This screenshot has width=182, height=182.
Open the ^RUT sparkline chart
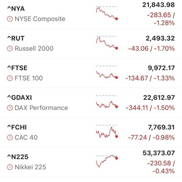click(x=107, y=42)
